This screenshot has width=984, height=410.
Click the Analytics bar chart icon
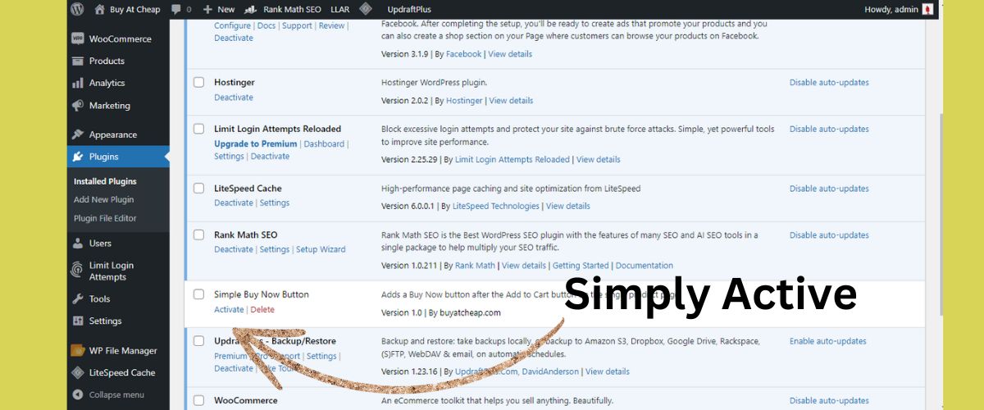[78, 83]
